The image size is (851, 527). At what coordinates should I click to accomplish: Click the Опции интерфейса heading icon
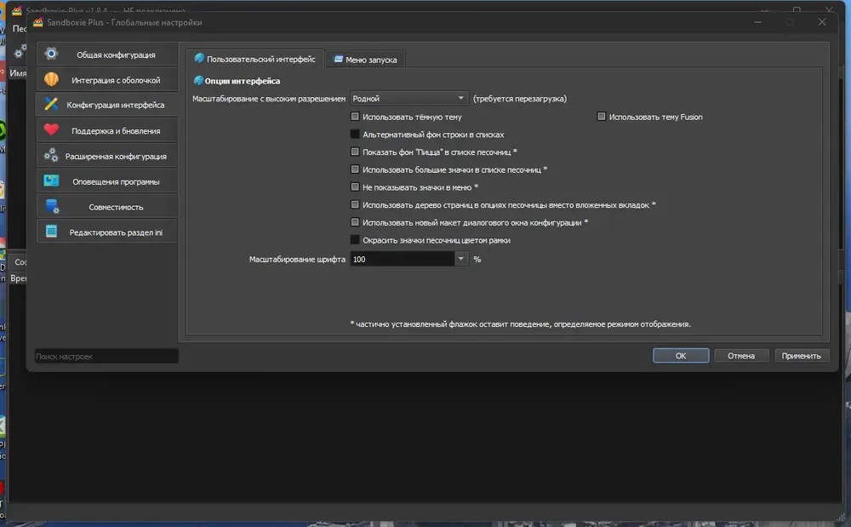pos(198,80)
